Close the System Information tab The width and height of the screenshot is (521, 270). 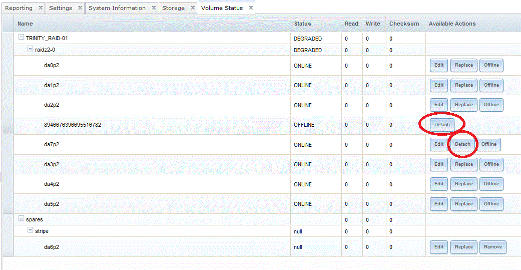tap(154, 8)
